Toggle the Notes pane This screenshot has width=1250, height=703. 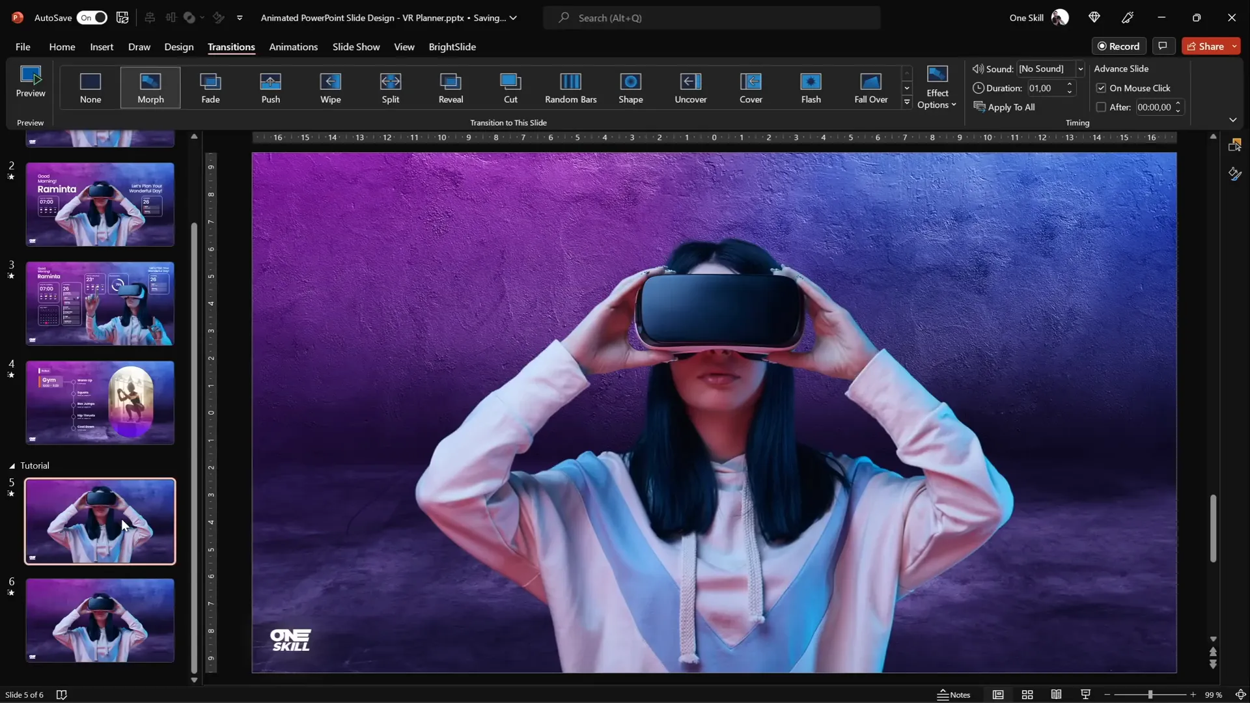954,695
